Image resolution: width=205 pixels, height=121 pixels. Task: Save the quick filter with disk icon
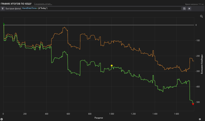(184, 8)
